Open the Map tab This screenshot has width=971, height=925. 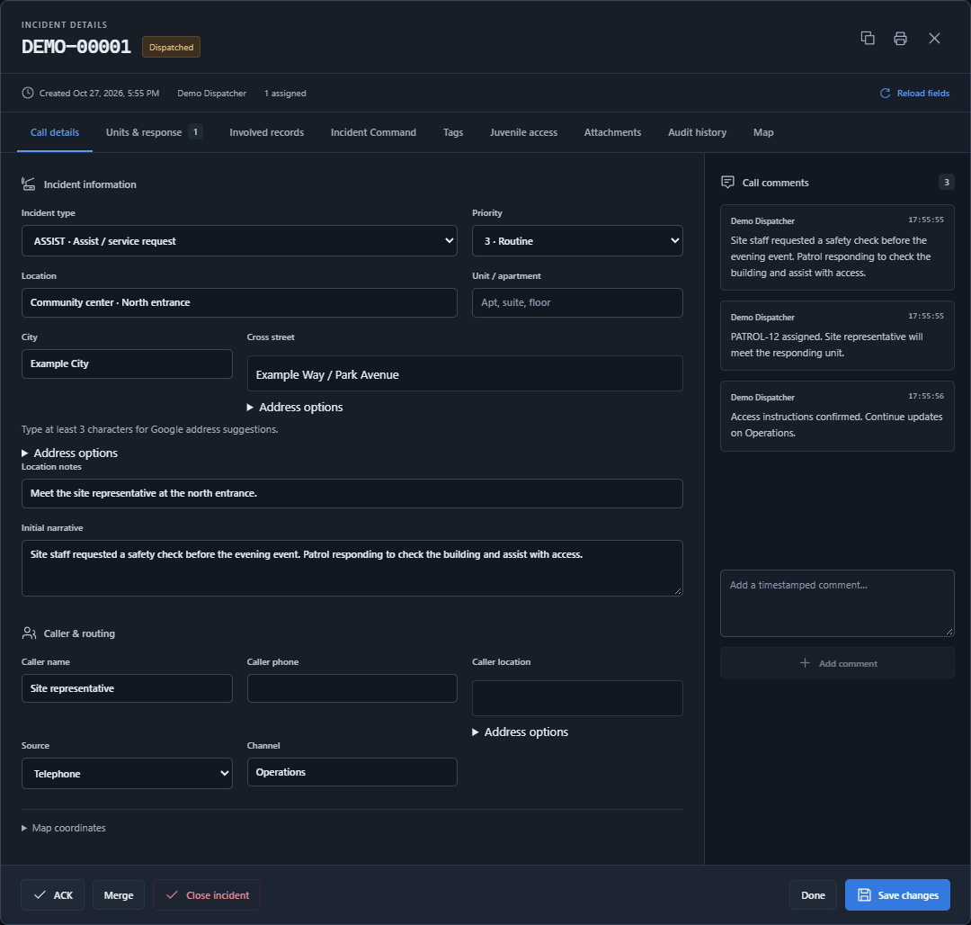[x=763, y=132]
